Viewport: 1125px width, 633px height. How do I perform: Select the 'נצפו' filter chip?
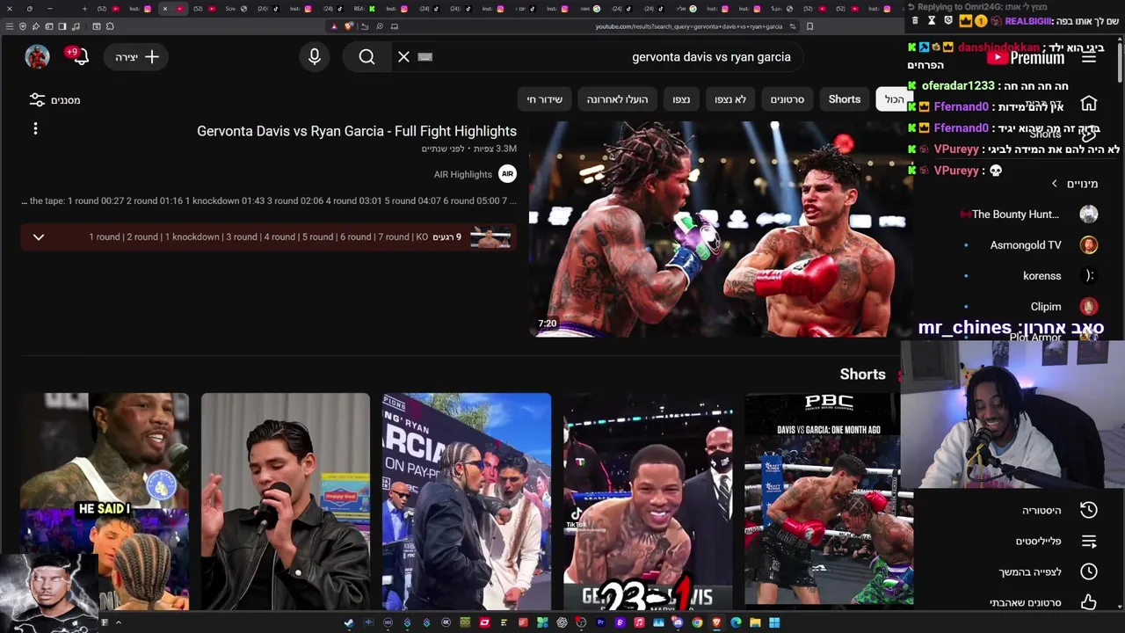point(681,99)
